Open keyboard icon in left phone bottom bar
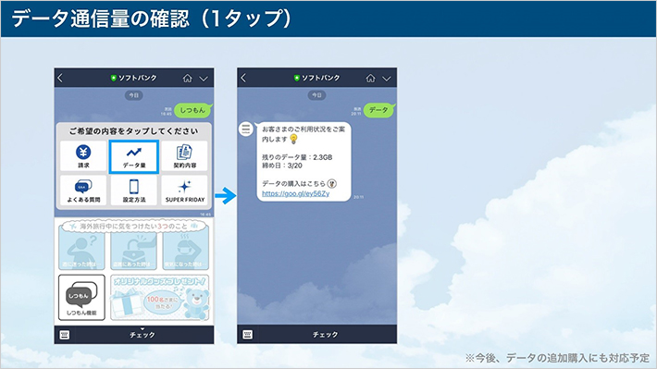657x369 pixels. pyautogui.click(x=65, y=335)
